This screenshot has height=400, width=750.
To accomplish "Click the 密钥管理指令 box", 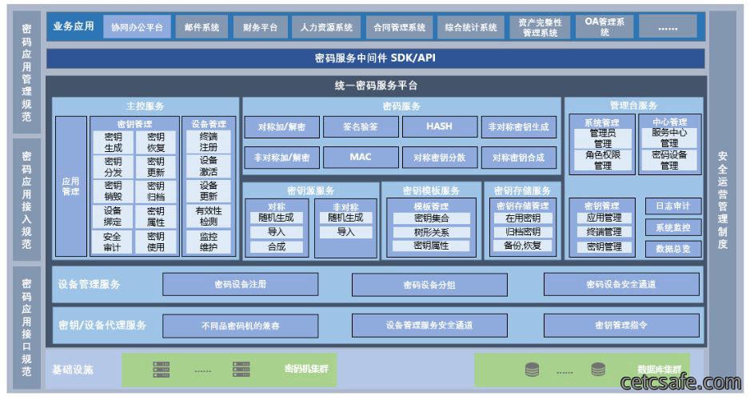I will [x=621, y=326].
